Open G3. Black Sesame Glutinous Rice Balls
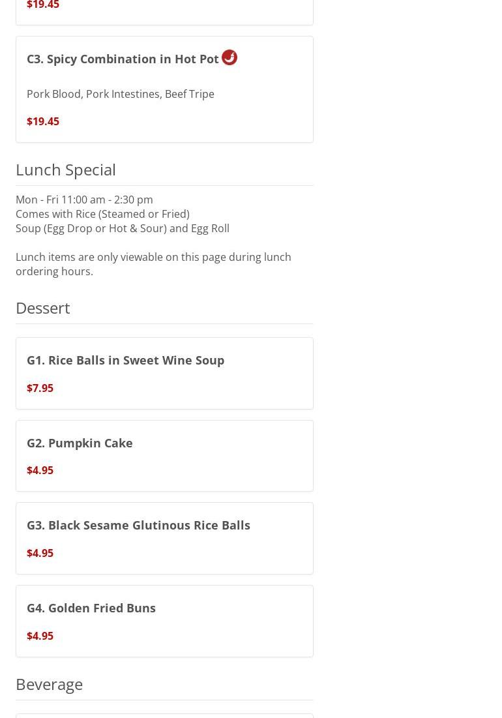Screen dimensions: 502x718 (x=138, y=525)
